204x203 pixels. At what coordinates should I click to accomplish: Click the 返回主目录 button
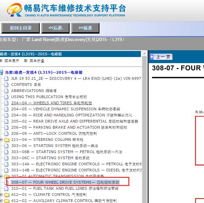point(20,28)
